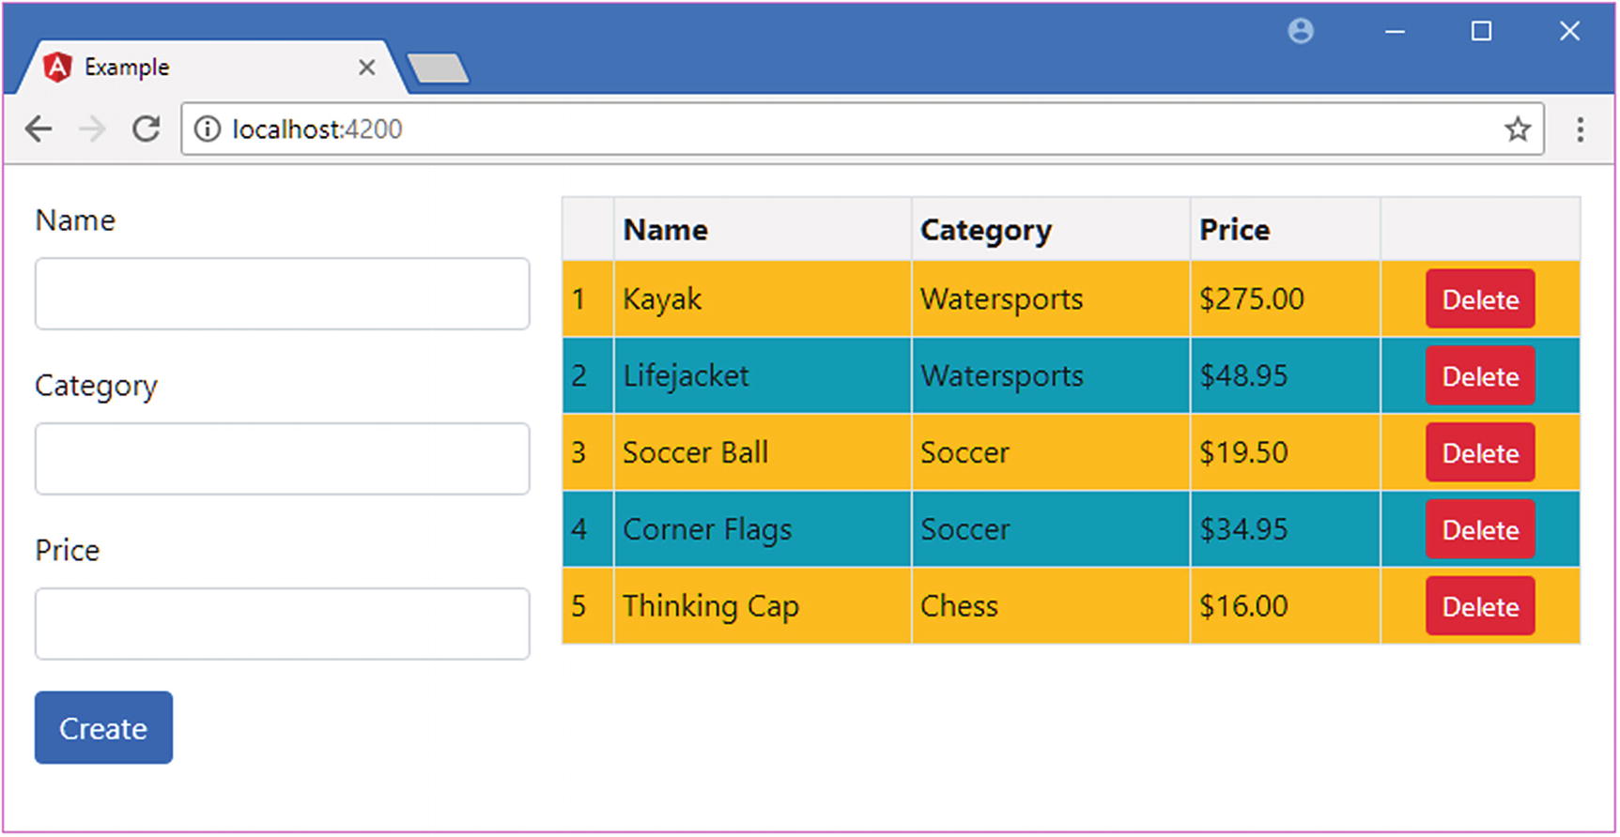1620x837 pixels.
Task: Focus the Name input field
Action: [x=282, y=294]
